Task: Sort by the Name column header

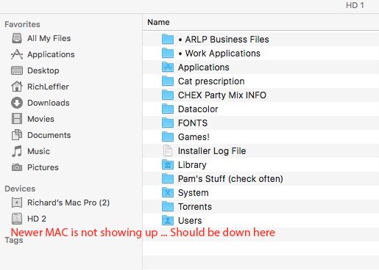Action: point(158,22)
